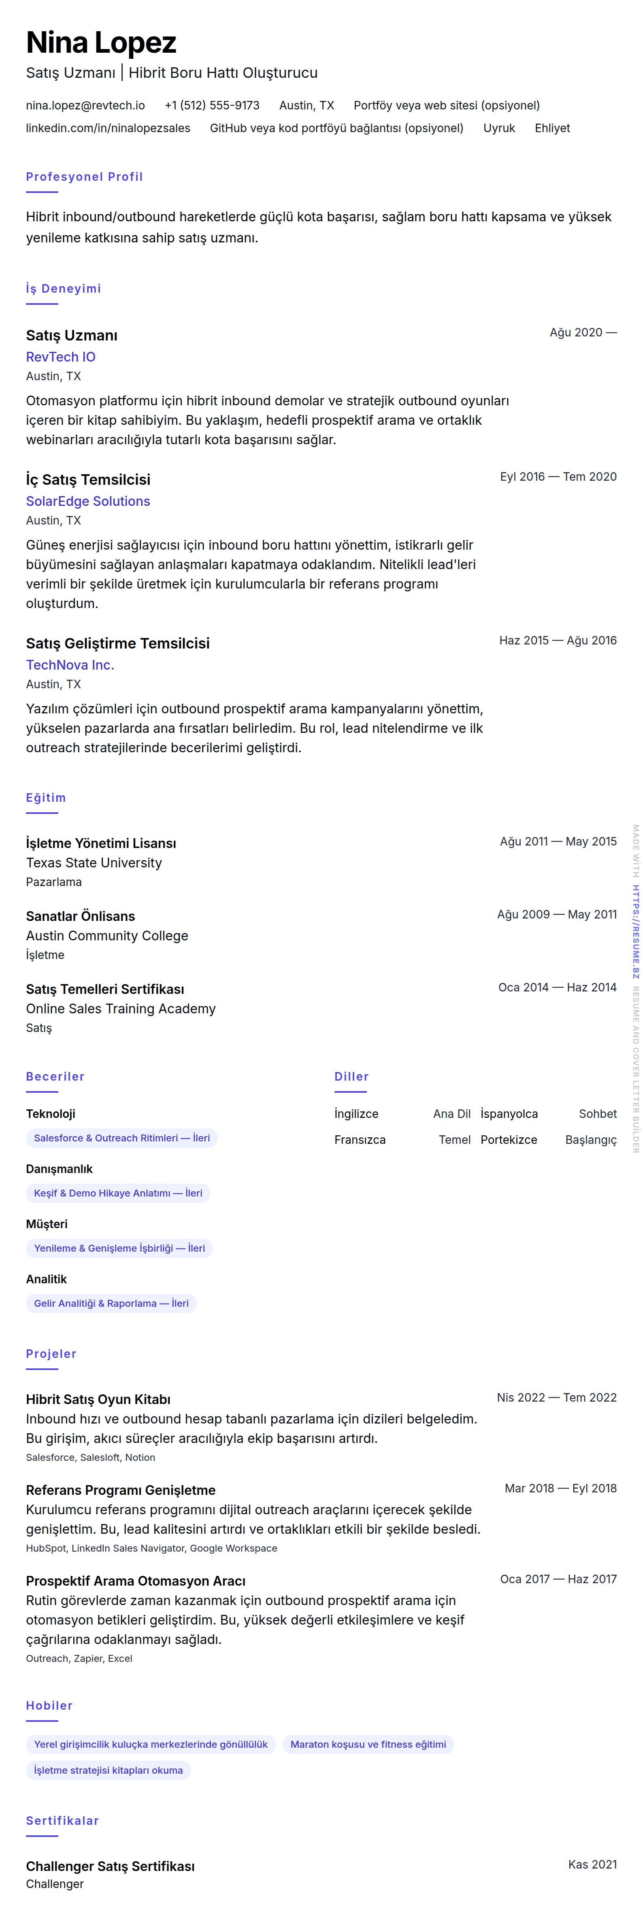The height and width of the screenshot is (1918, 643).
Task: Open the SolarEdge Solutions company link
Action: pyautogui.click(x=88, y=501)
